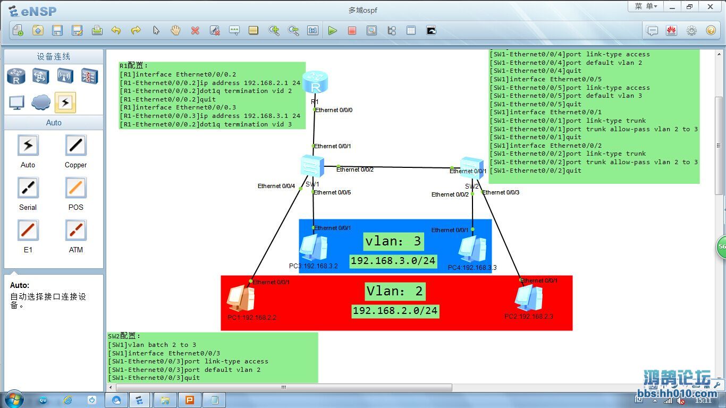Open the forum message icon

pos(652,30)
